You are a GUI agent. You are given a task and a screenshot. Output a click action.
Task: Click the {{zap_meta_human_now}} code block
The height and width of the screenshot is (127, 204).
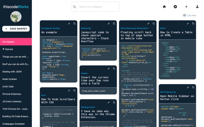click(98, 91)
